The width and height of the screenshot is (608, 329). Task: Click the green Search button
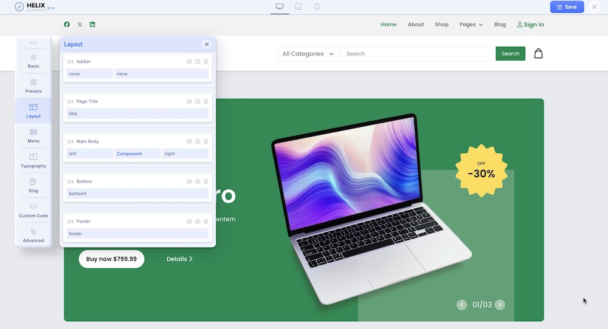point(510,54)
